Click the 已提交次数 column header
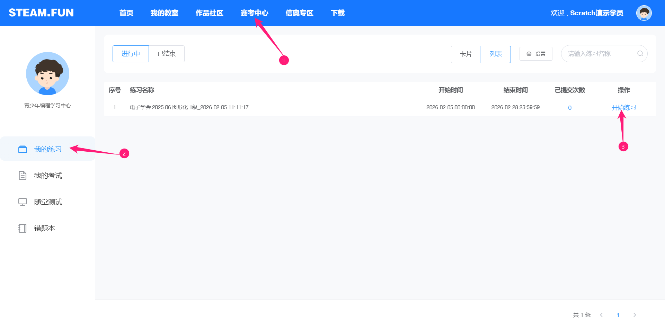The height and width of the screenshot is (330, 665). (x=570, y=90)
